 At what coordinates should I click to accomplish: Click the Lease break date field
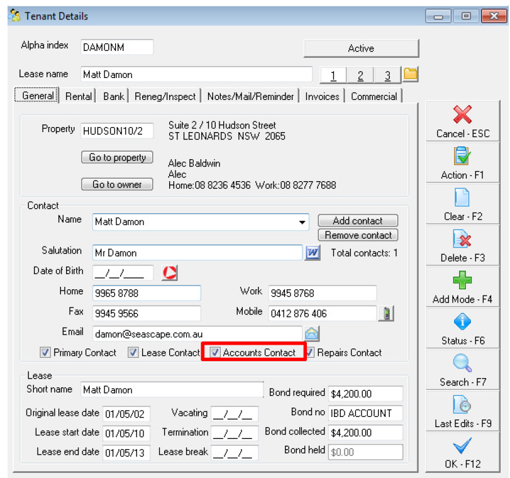point(235,453)
